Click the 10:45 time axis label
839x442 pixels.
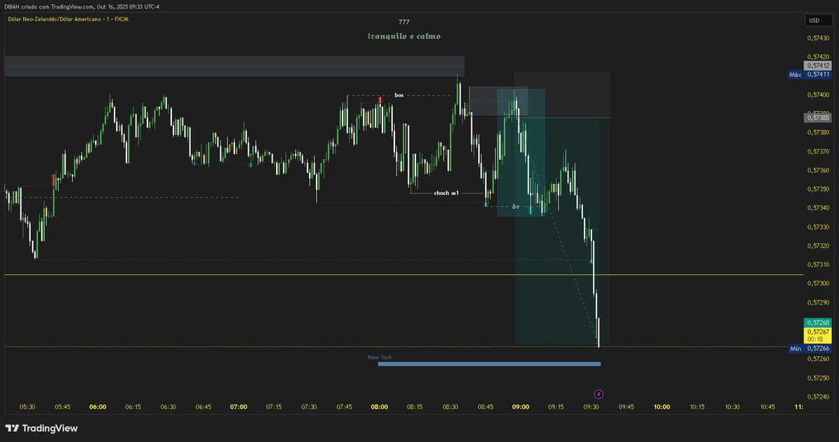click(768, 407)
